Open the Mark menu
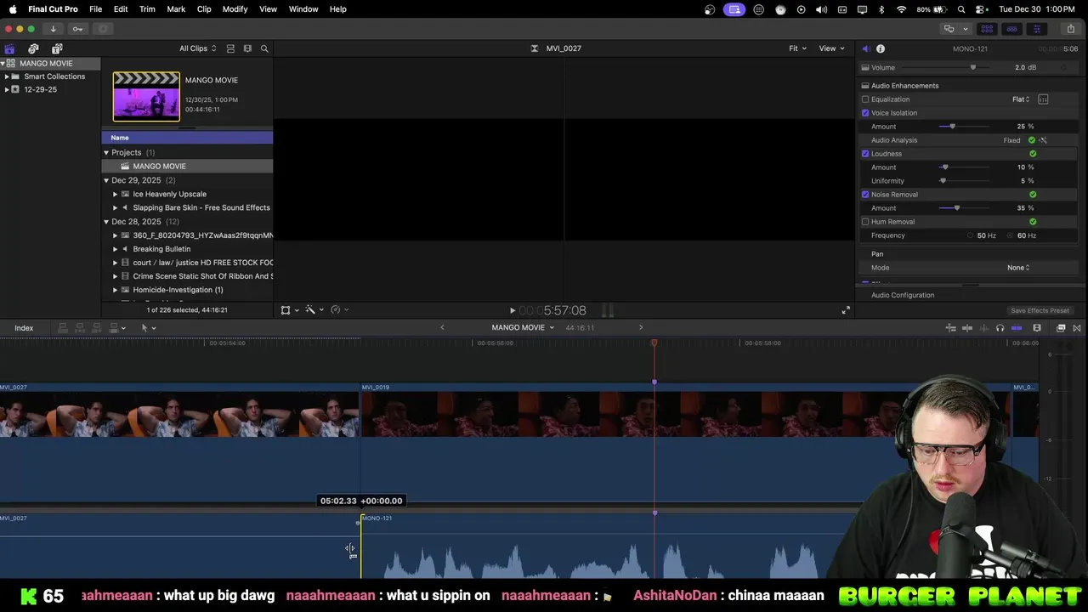 [176, 9]
